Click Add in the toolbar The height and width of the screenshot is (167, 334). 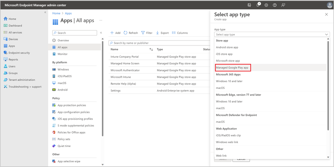[x=115, y=33]
